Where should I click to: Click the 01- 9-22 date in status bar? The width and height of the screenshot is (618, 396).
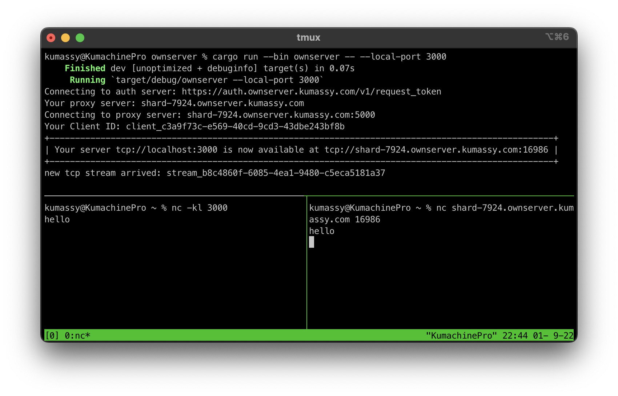pos(553,335)
